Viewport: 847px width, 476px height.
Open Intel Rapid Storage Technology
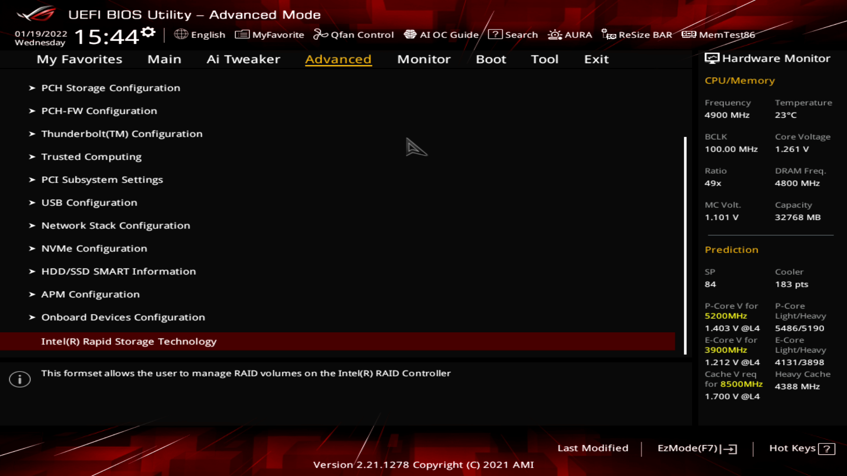(x=128, y=341)
